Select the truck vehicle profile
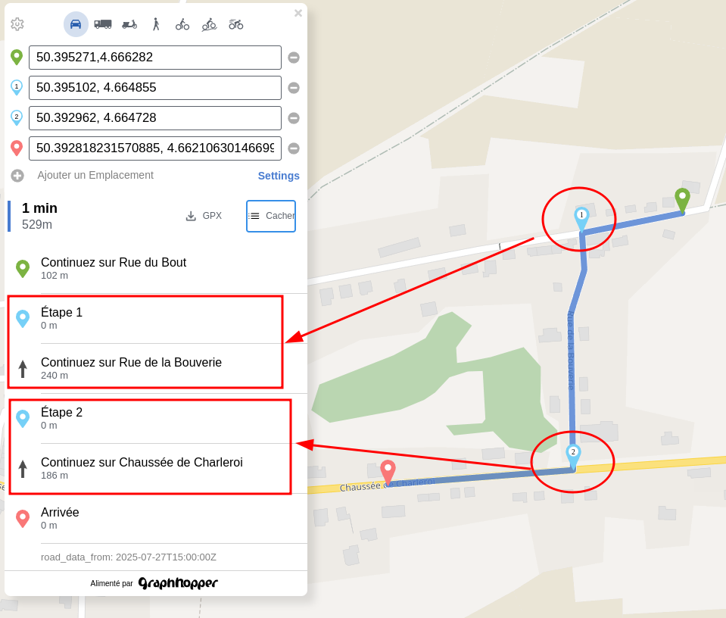This screenshot has width=726, height=618. (x=103, y=24)
